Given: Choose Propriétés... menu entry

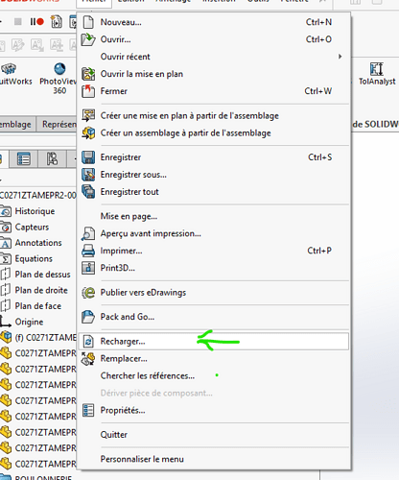Looking at the screenshot, I should (213, 410).
